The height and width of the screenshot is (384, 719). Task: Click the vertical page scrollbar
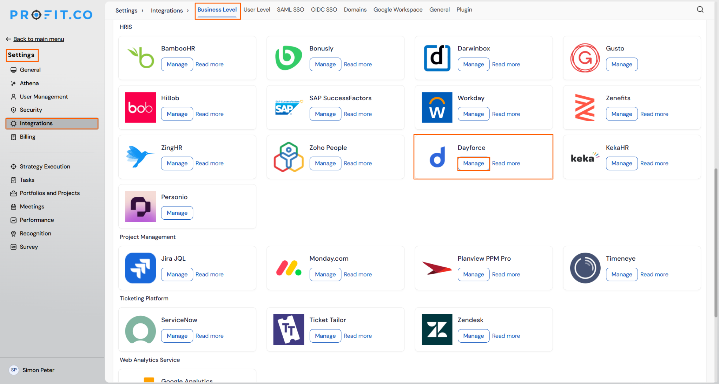coord(716,243)
